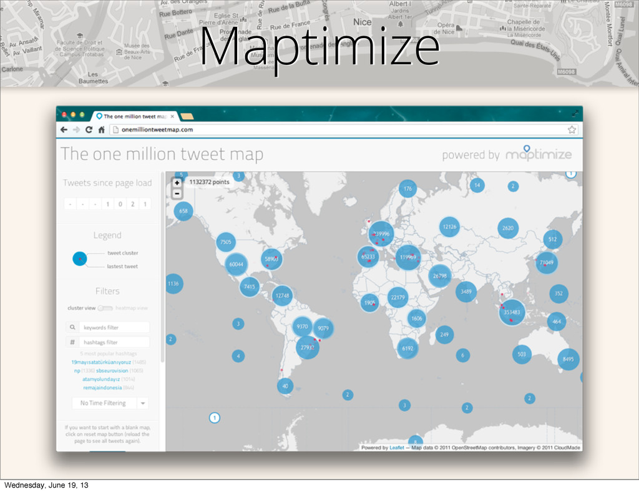Open a new browser tab
The image size is (639, 492).
coord(187,117)
